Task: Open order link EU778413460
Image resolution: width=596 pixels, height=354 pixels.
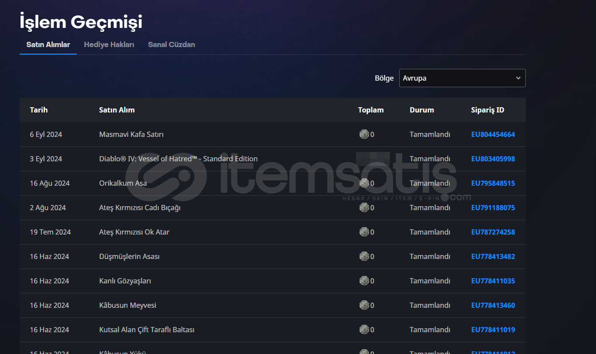Action: (x=493, y=305)
